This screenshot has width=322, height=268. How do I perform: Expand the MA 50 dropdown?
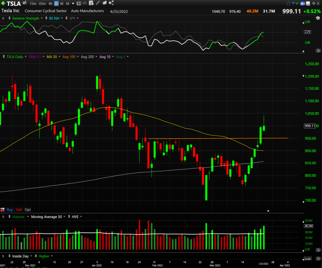[59, 56]
